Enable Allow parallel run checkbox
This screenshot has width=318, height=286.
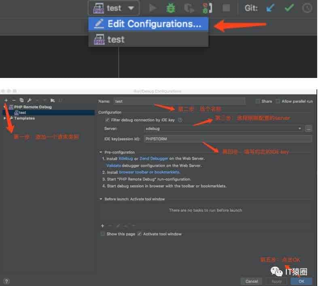tap(278, 101)
